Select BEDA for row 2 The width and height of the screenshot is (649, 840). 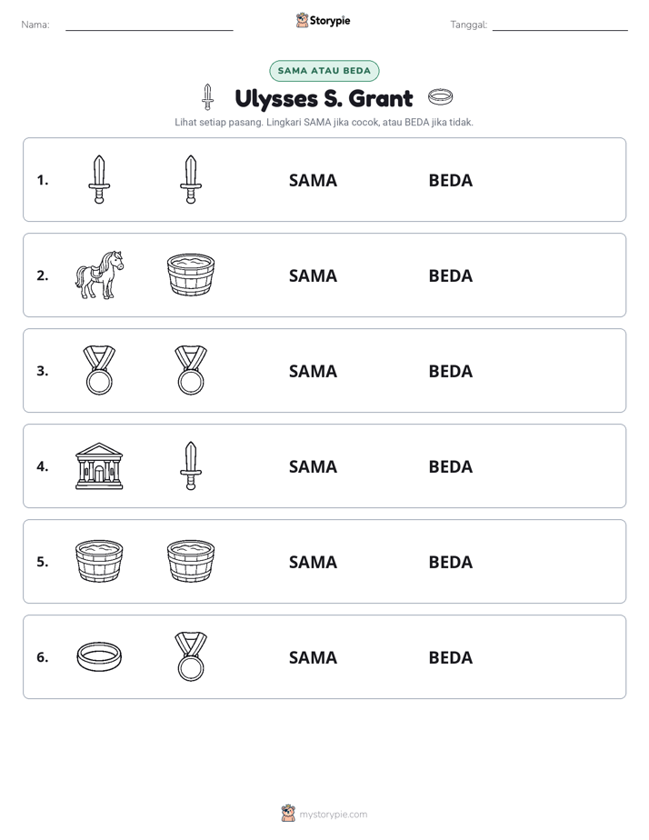point(450,275)
